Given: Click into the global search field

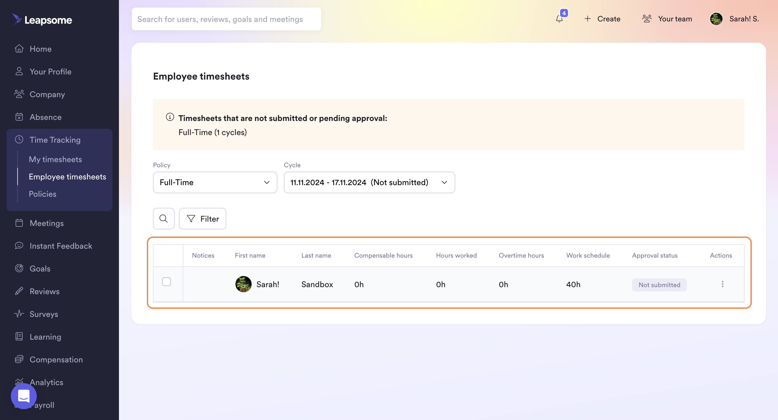Looking at the screenshot, I should pos(226,19).
